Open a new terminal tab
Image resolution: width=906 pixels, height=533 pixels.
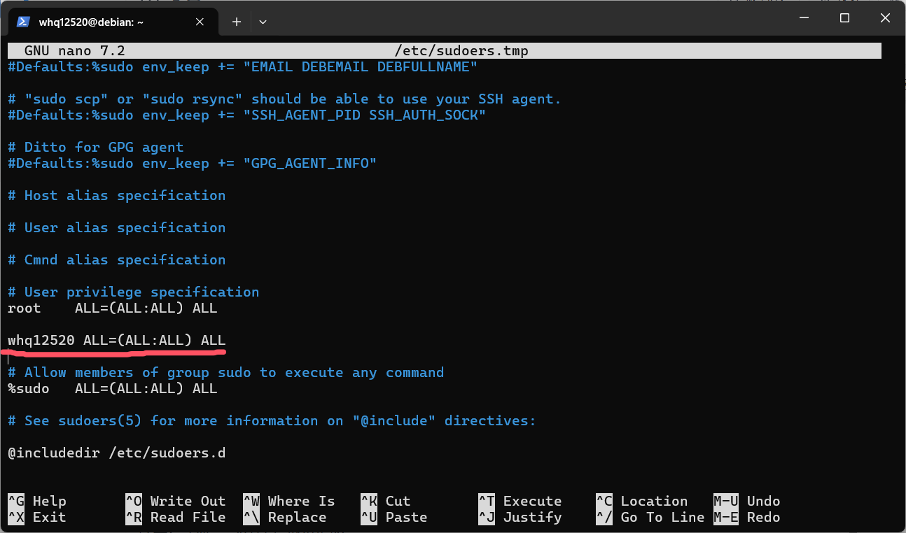click(237, 22)
